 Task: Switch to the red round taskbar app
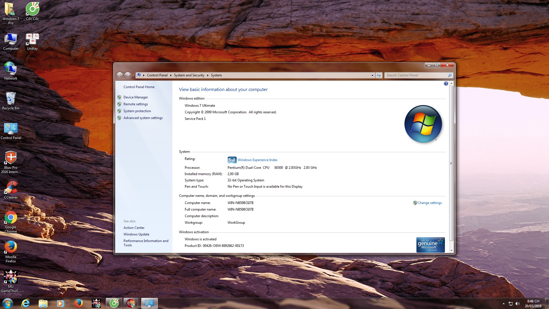pyautogui.click(x=131, y=303)
